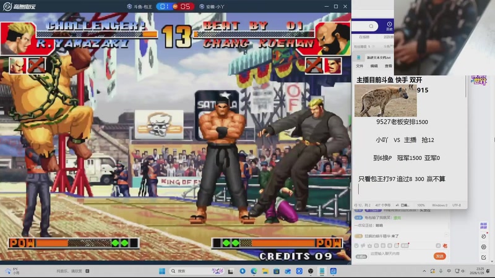This screenshot has width=495, height=278.
Task: Click 安徽·小Y player label in title bar
Action: click(212, 6)
